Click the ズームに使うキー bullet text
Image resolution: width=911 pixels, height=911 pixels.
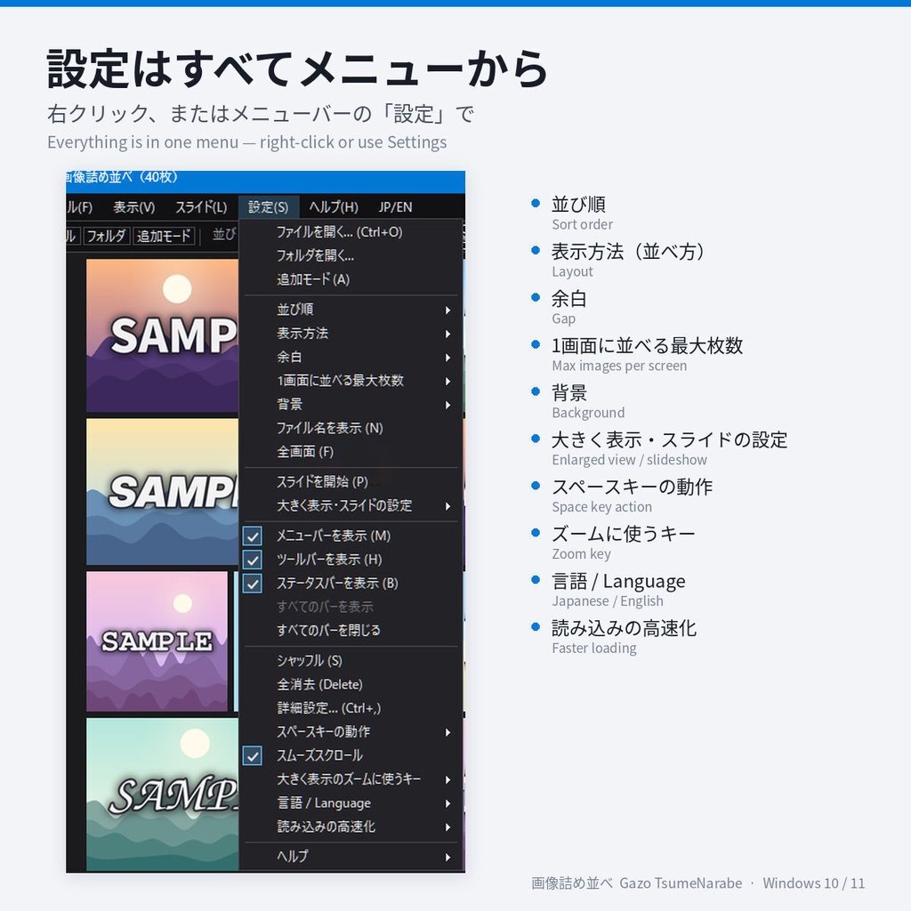(x=624, y=534)
